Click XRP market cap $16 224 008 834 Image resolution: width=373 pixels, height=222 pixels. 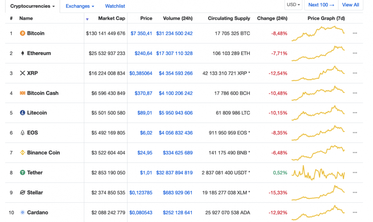click(107, 73)
